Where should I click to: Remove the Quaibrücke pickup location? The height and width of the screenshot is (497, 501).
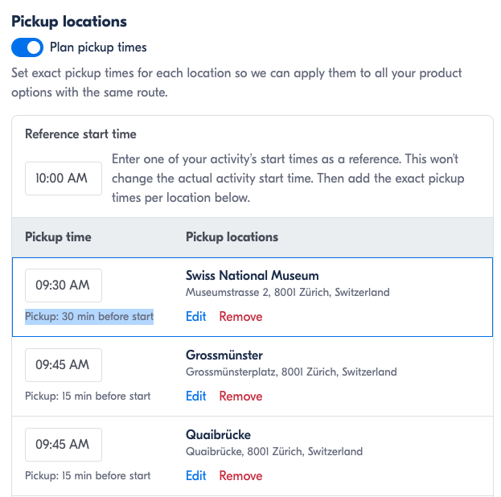[240, 475]
